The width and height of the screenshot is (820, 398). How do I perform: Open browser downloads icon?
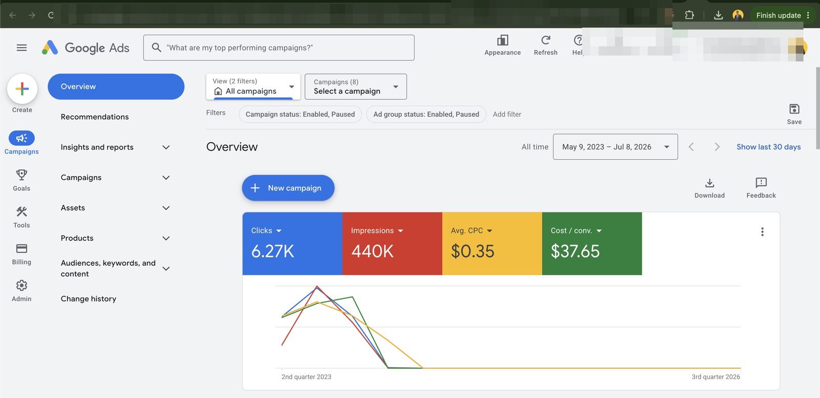click(718, 15)
